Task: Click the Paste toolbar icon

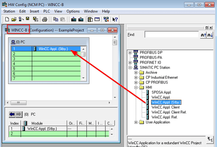Action: pos(63,19)
